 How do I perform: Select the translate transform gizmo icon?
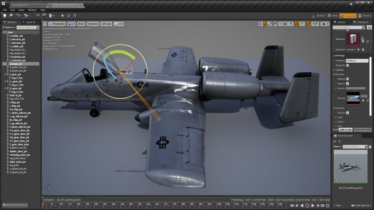pyautogui.click(x=261, y=24)
